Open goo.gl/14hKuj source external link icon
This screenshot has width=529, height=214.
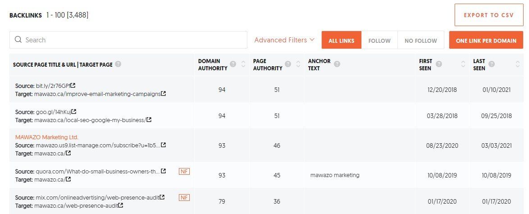74,111
